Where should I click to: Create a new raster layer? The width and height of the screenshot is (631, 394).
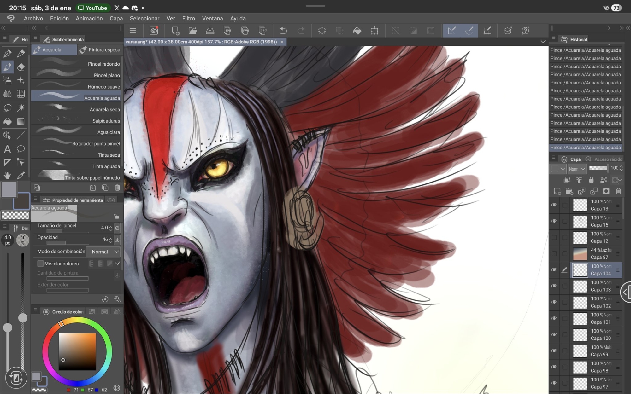557,191
